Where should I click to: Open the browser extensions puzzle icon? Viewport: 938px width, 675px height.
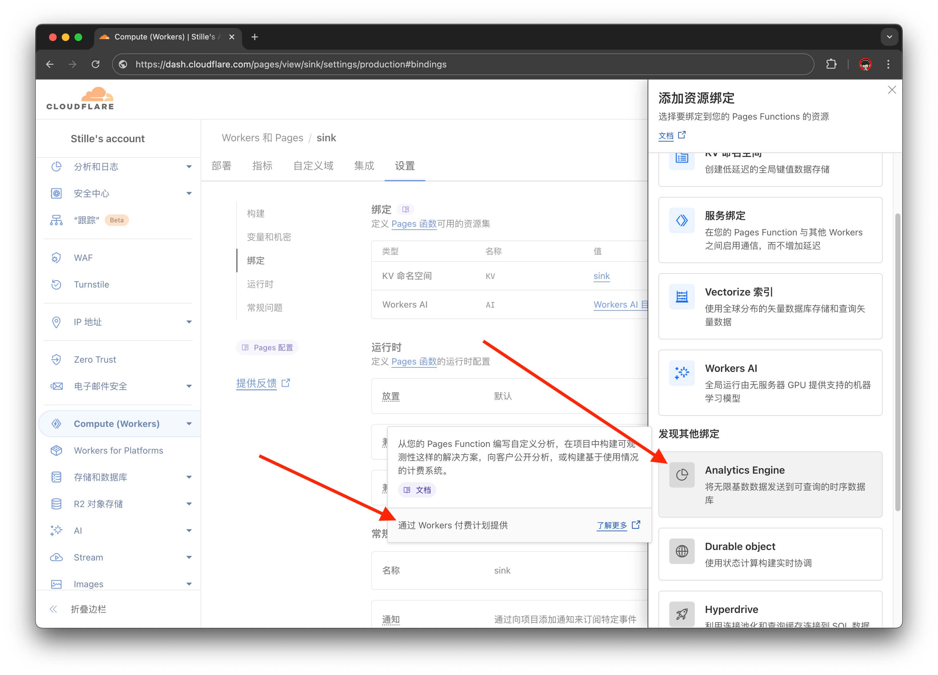pyautogui.click(x=831, y=64)
